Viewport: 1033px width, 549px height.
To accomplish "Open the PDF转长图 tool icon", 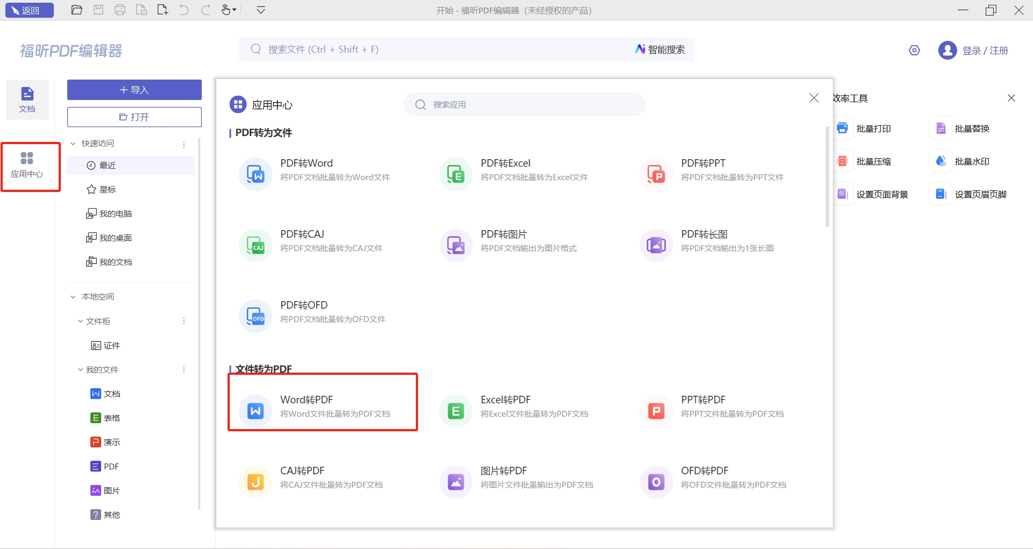I will [656, 245].
